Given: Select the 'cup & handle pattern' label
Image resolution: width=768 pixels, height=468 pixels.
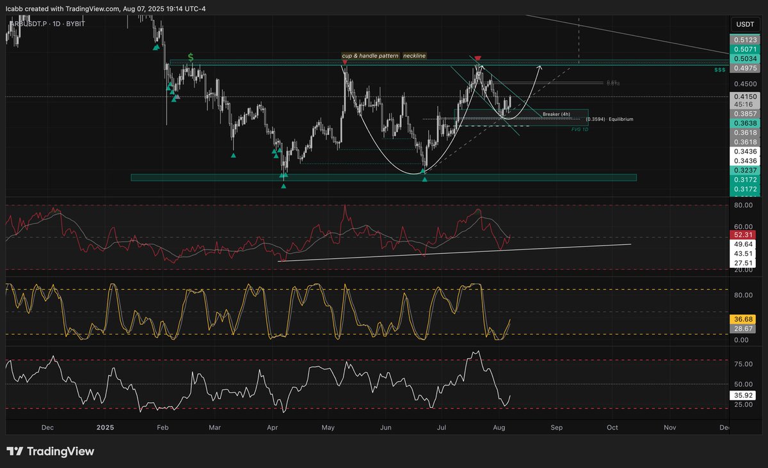Looking at the screenshot, I should coord(370,56).
